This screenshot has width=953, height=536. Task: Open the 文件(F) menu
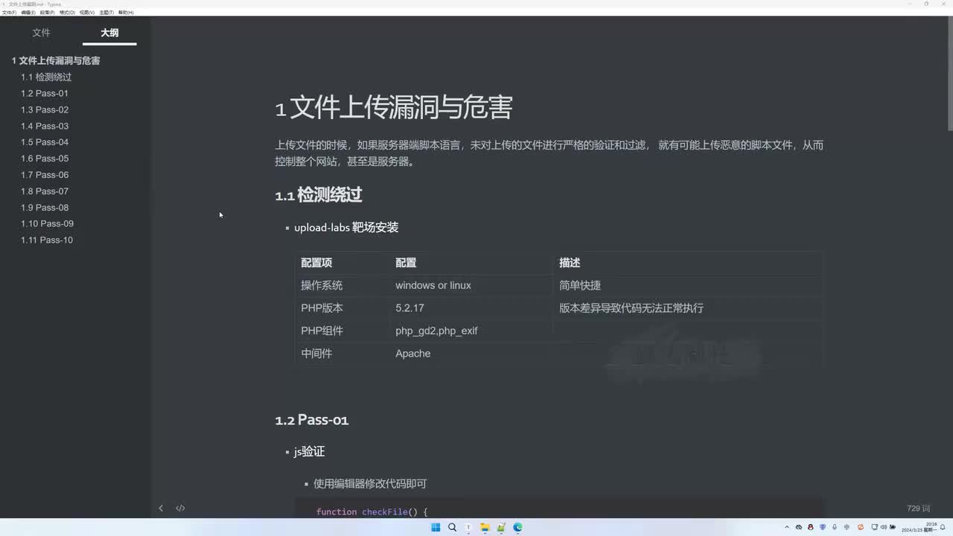tap(9, 13)
